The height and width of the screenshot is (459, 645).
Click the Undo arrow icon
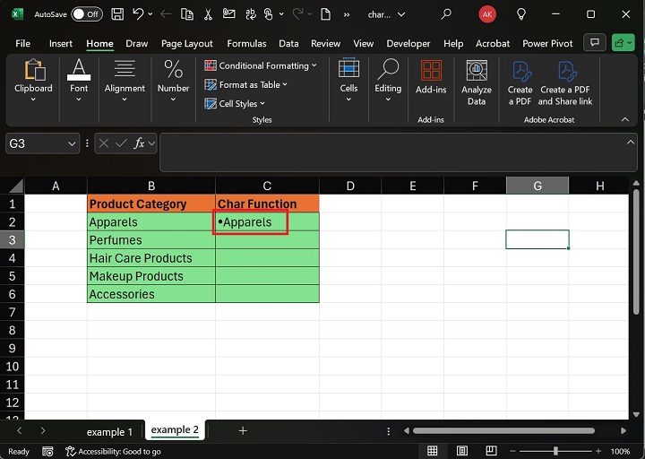pos(138,14)
